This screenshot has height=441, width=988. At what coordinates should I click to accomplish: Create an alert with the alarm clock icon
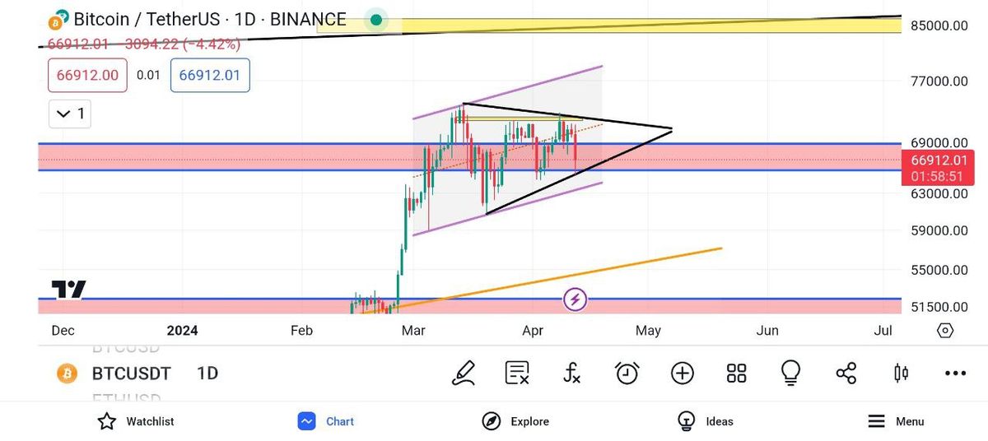627,373
